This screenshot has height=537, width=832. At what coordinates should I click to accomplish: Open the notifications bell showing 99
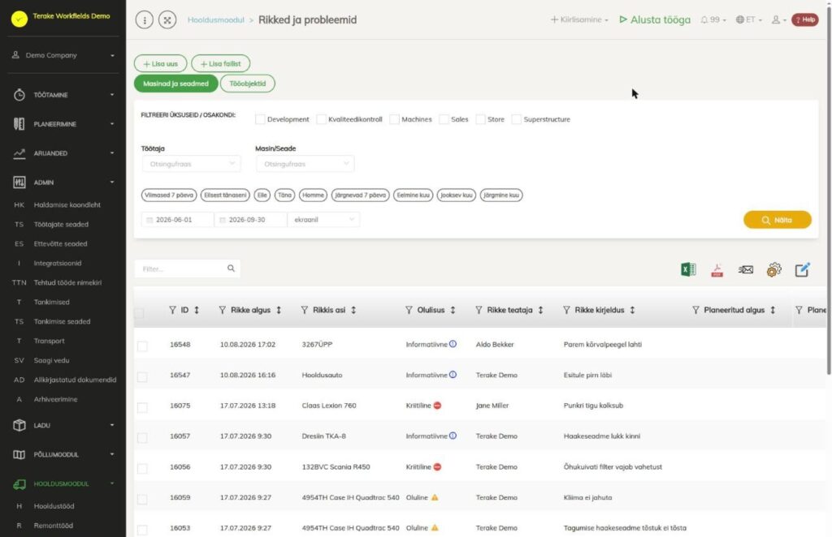pos(713,19)
